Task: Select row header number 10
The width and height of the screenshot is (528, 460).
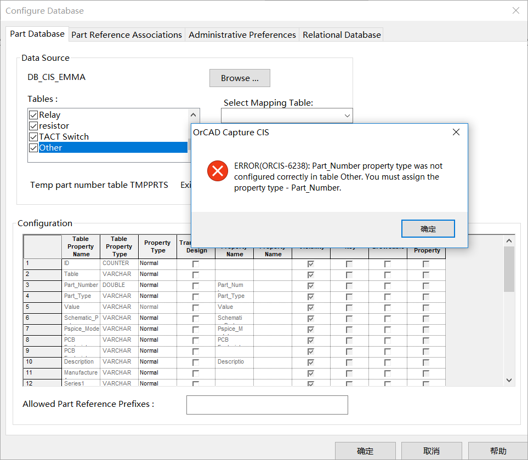Action: (x=42, y=362)
